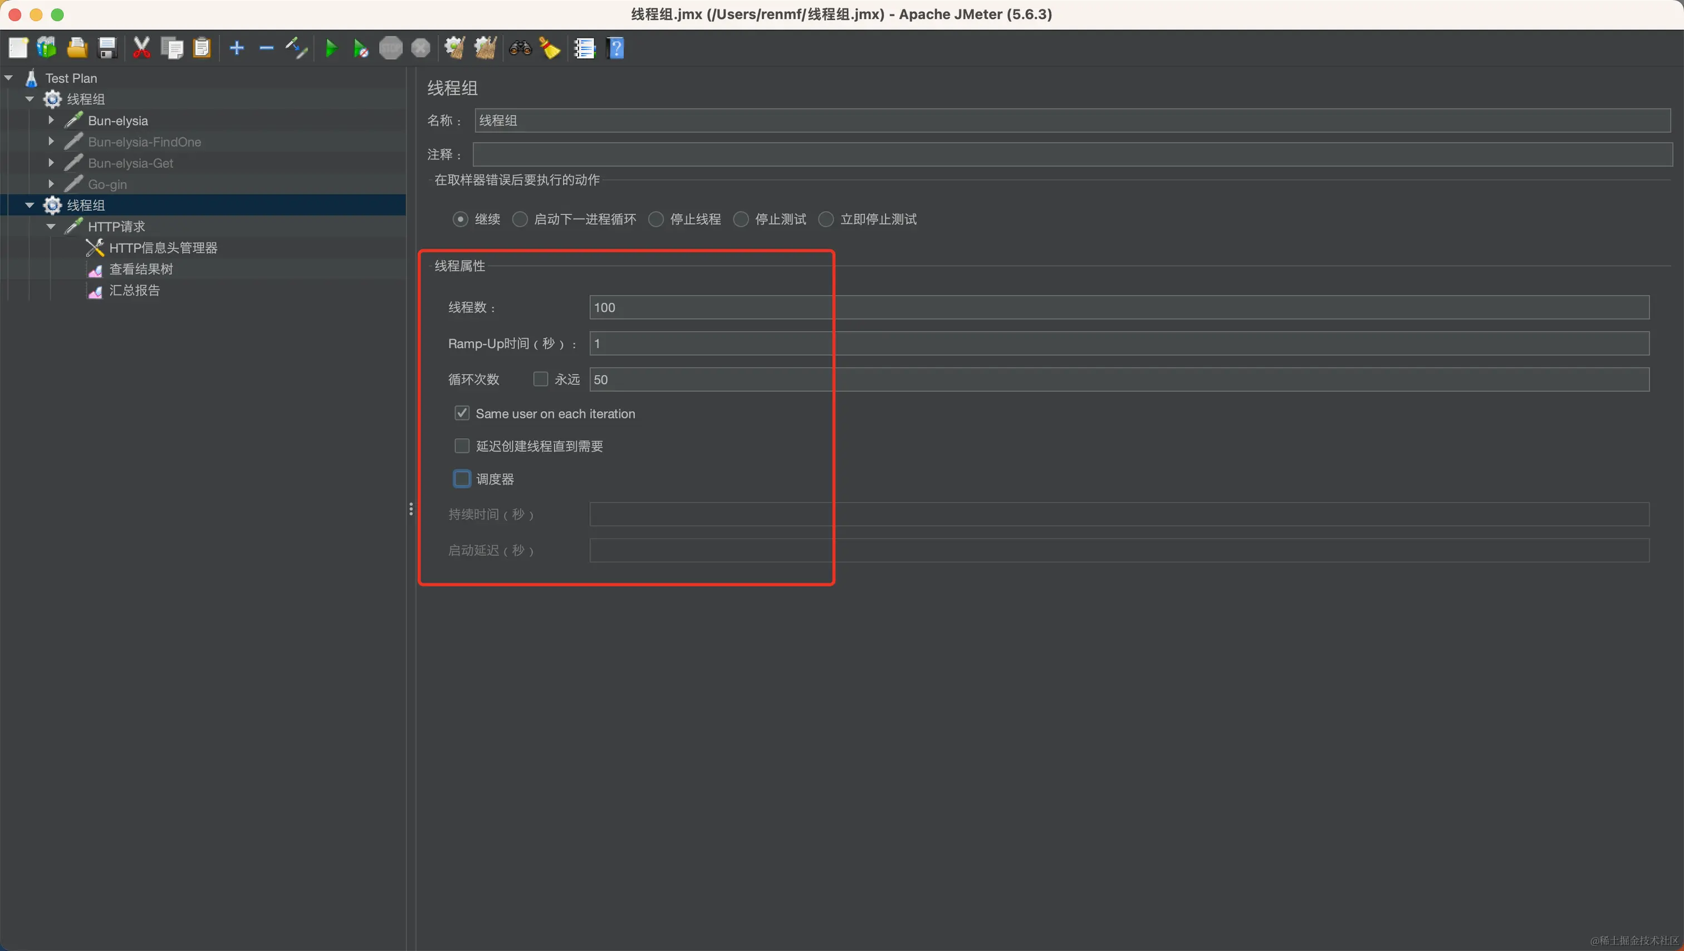Open the Help question-mark icon
This screenshot has width=1684, height=951.
pos(616,48)
